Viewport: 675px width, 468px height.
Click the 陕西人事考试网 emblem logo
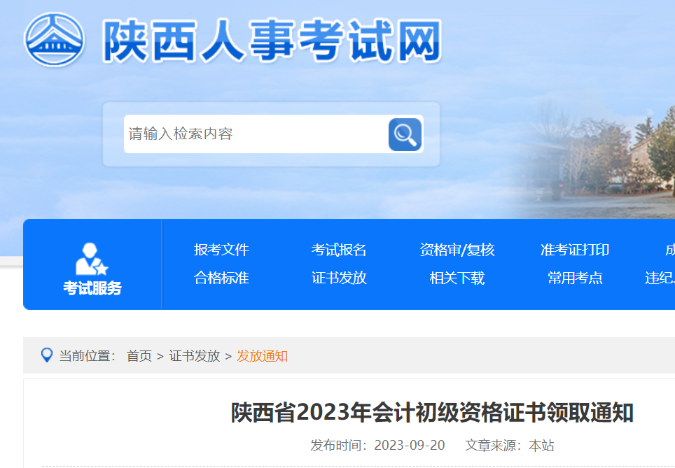(54, 40)
